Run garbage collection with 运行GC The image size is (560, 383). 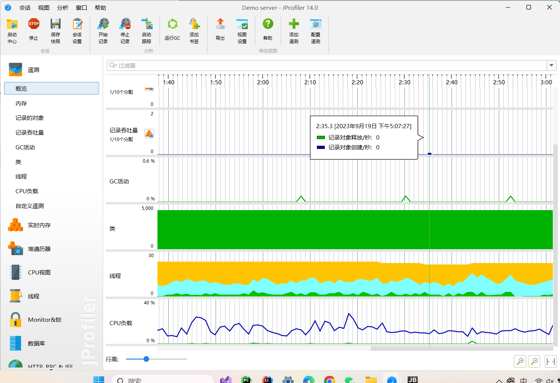click(x=173, y=29)
